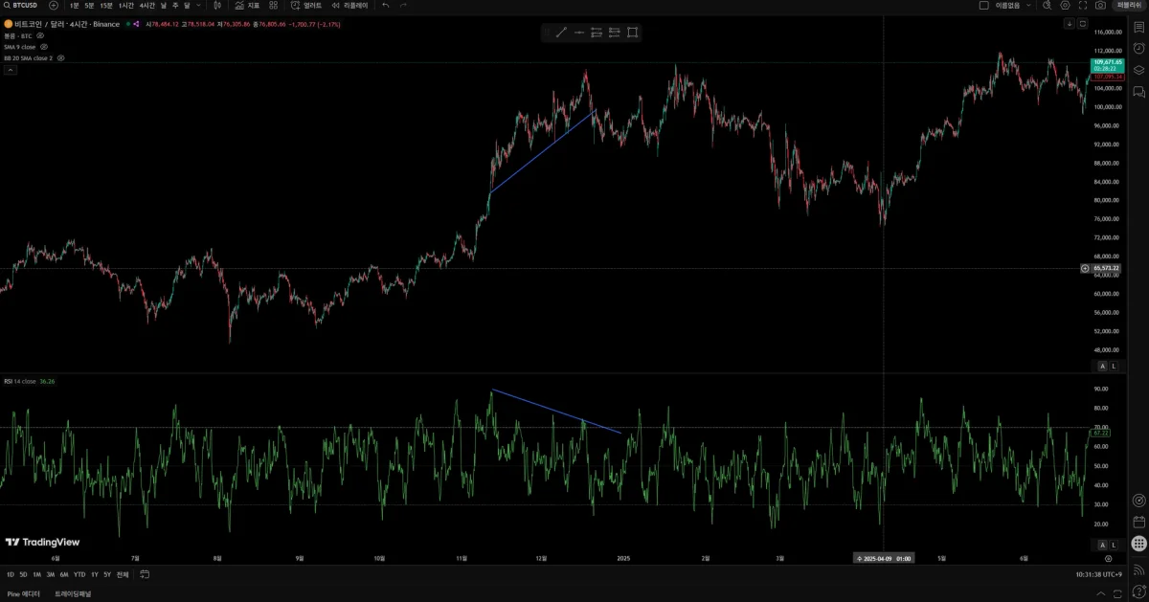1149x602 pixels.
Task: Select the 15분 timeframe
Action: click(105, 5)
